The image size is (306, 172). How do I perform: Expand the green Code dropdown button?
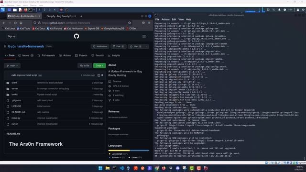[99, 66]
